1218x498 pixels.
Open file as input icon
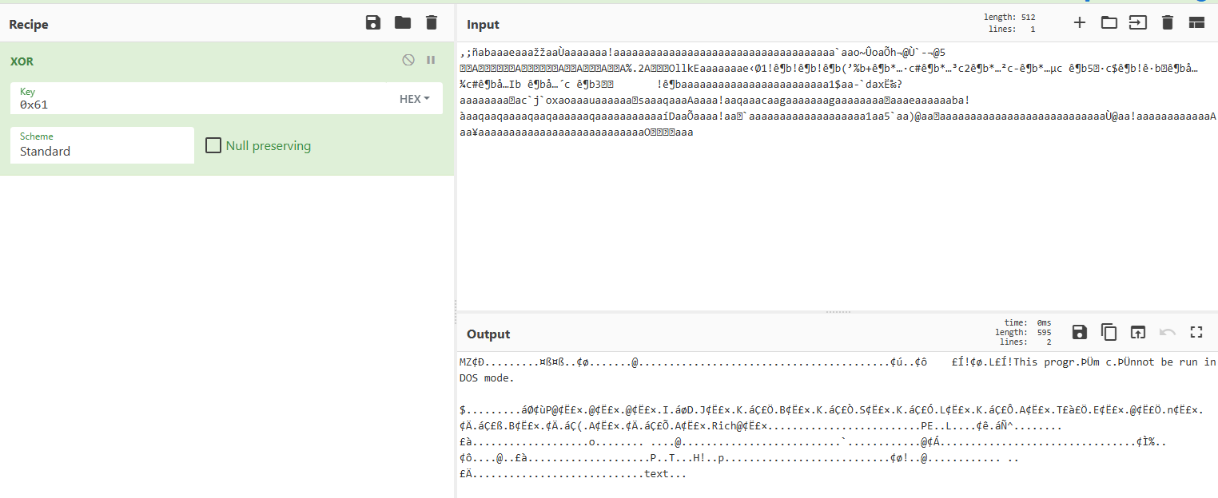[1137, 23]
